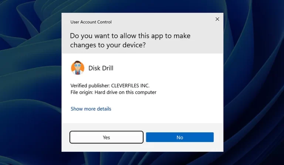Click the gray header area beside the title

pos(163,22)
